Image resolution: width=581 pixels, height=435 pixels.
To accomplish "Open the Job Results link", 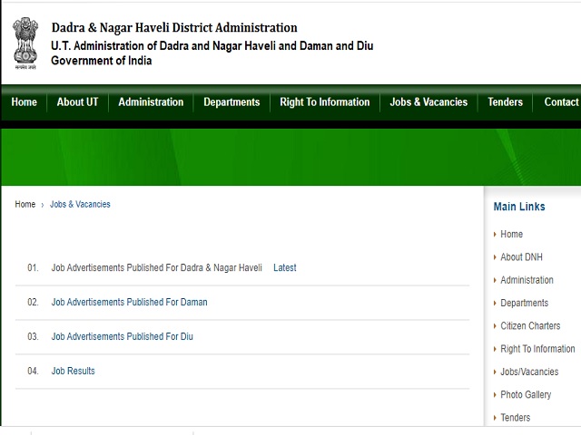I will point(73,371).
